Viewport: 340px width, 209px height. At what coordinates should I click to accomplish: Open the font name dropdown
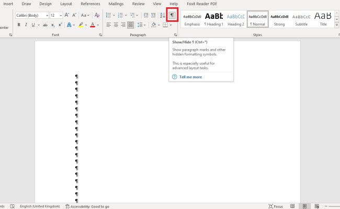click(x=47, y=15)
